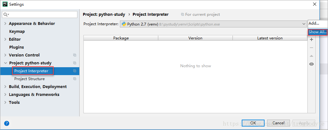This screenshot has width=328, height=130.
Task: Toggle the show early releases eye icon
Action: 312,64
